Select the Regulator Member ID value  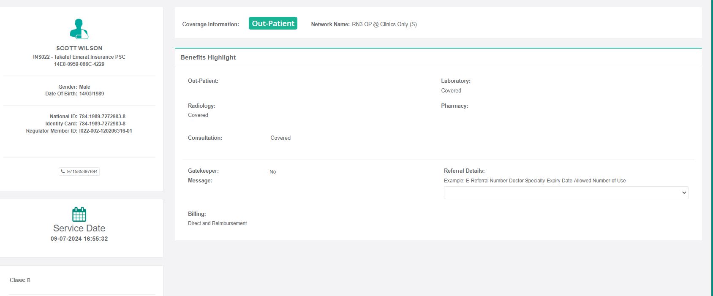[106, 131]
